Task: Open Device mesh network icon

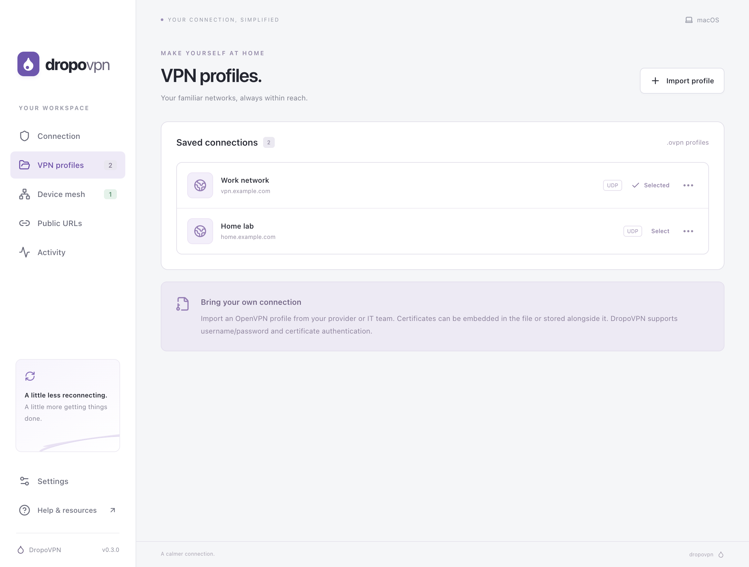Action: pyautogui.click(x=25, y=194)
